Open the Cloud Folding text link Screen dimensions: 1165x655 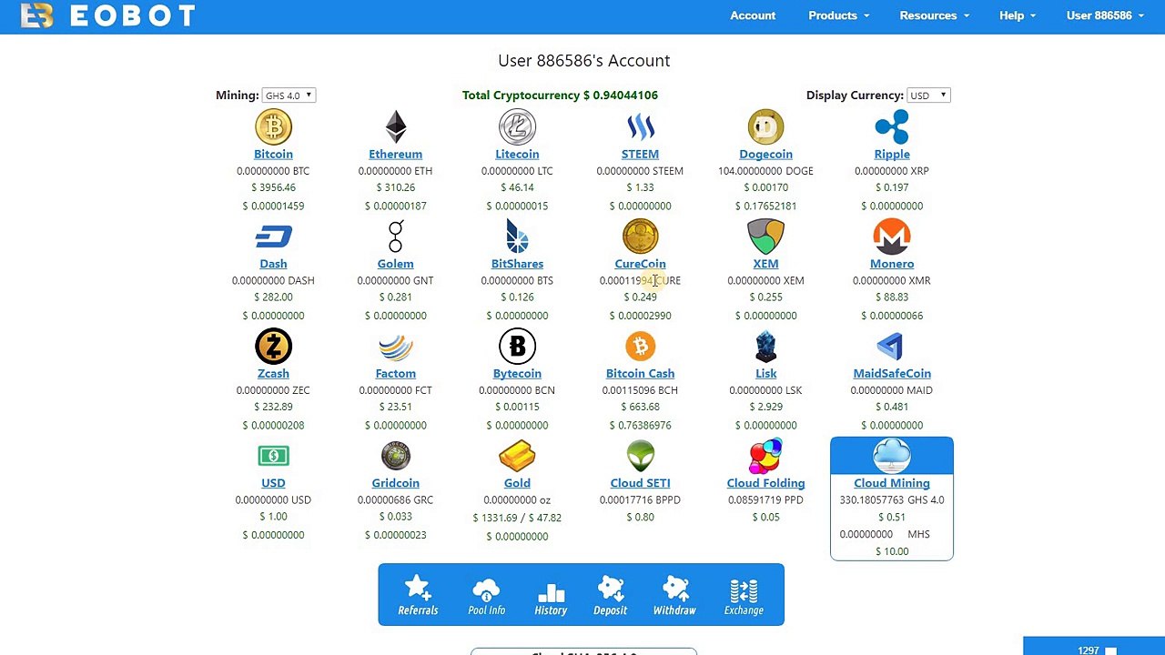[x=765, y=483]
